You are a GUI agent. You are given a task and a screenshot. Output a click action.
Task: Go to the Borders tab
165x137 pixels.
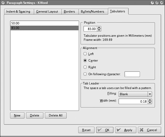(x=70, y=12)
